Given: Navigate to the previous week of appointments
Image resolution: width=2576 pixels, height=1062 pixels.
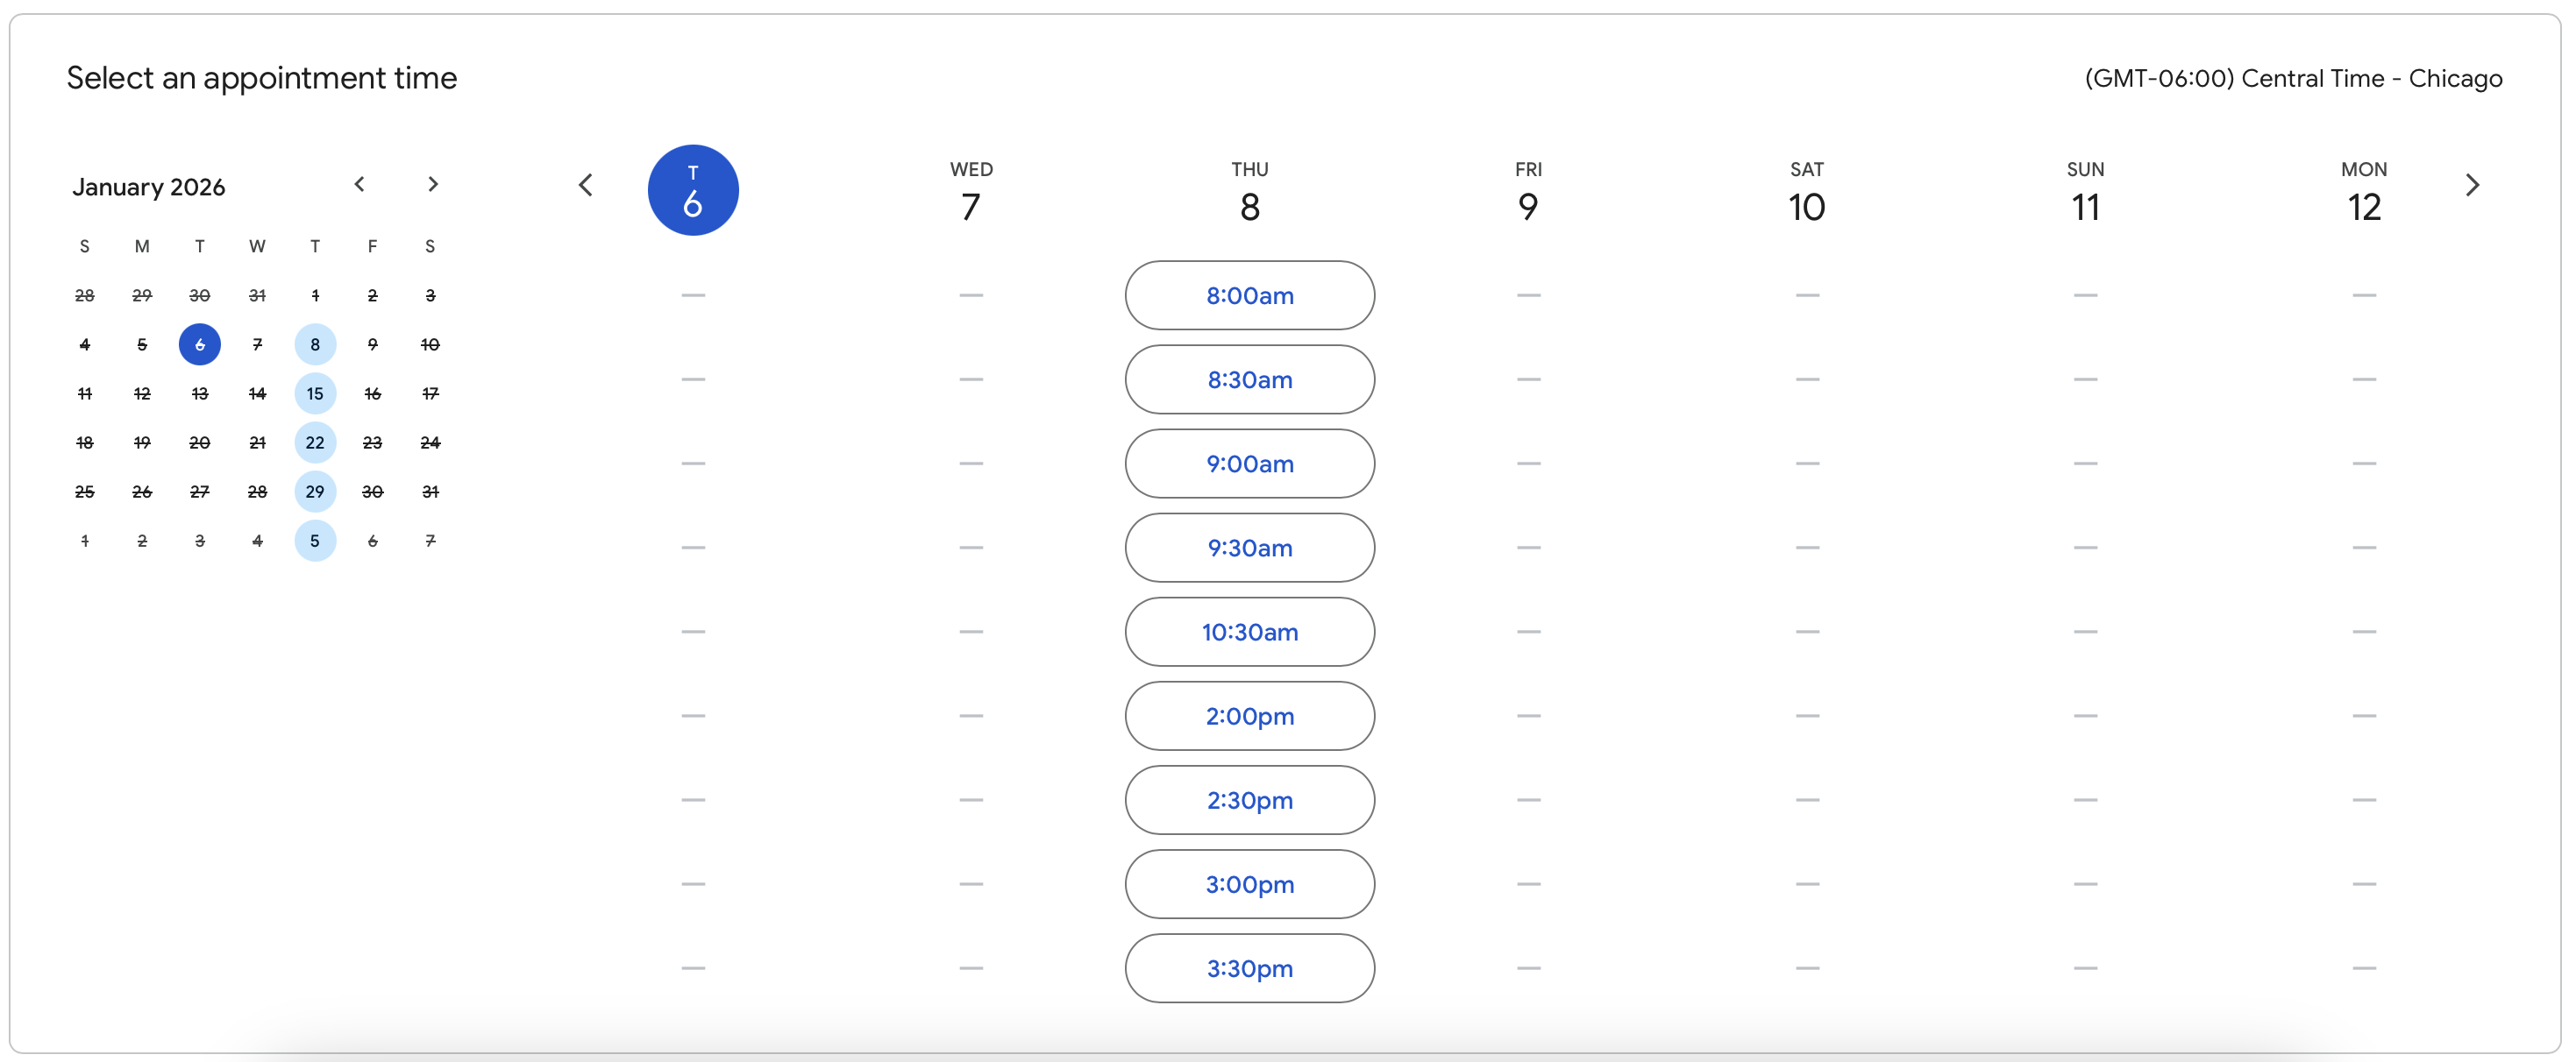Looking at the screenshot, I should tap(586, 184).
